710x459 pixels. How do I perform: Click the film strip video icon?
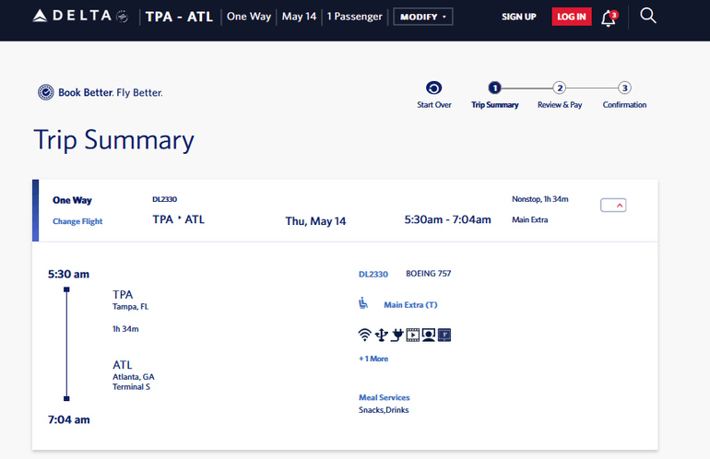coord(413,335)
